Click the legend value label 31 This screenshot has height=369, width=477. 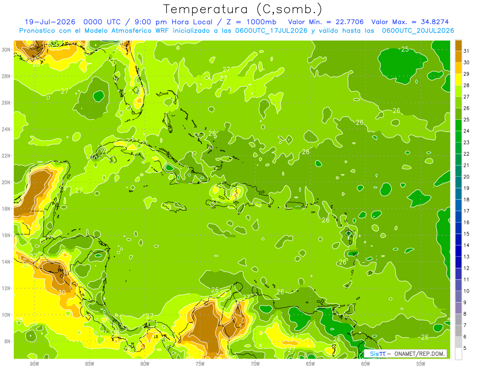tap(467, 51)
